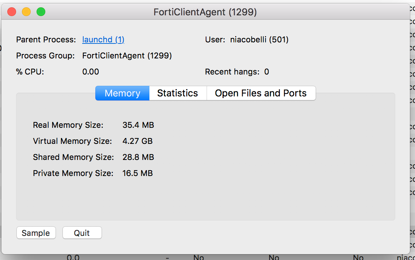
Task: Click the % CPU value 0.00
Action: click(x=91, y=72)
